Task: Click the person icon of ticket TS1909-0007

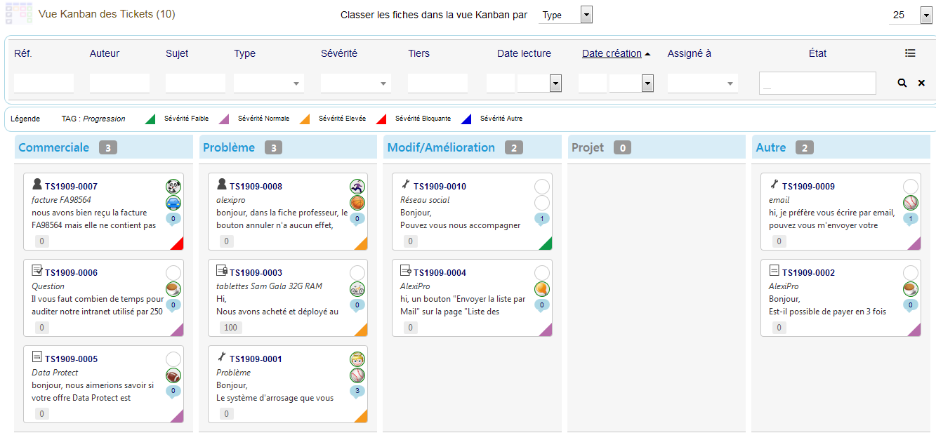Action: coord(37,185)
